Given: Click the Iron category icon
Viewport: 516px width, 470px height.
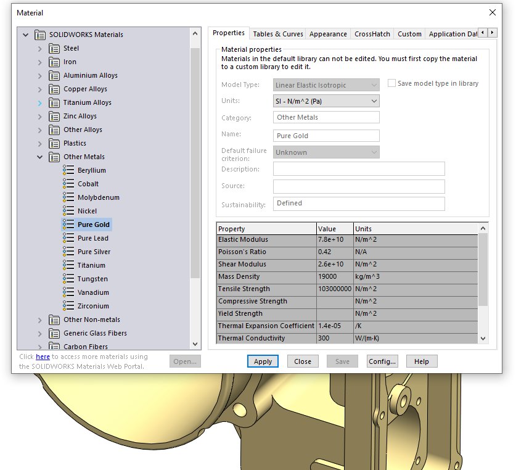Looking at the screenshot, I should [x=54, y=62].
